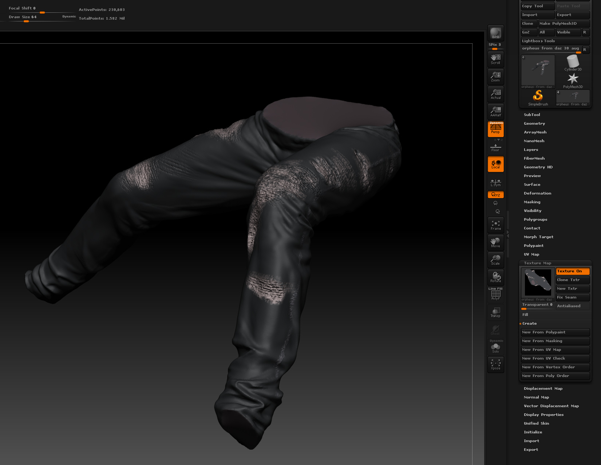This screenshot has height=465, width=601.
Task: Expand the Displacement Map section
Action: (543, 389)
